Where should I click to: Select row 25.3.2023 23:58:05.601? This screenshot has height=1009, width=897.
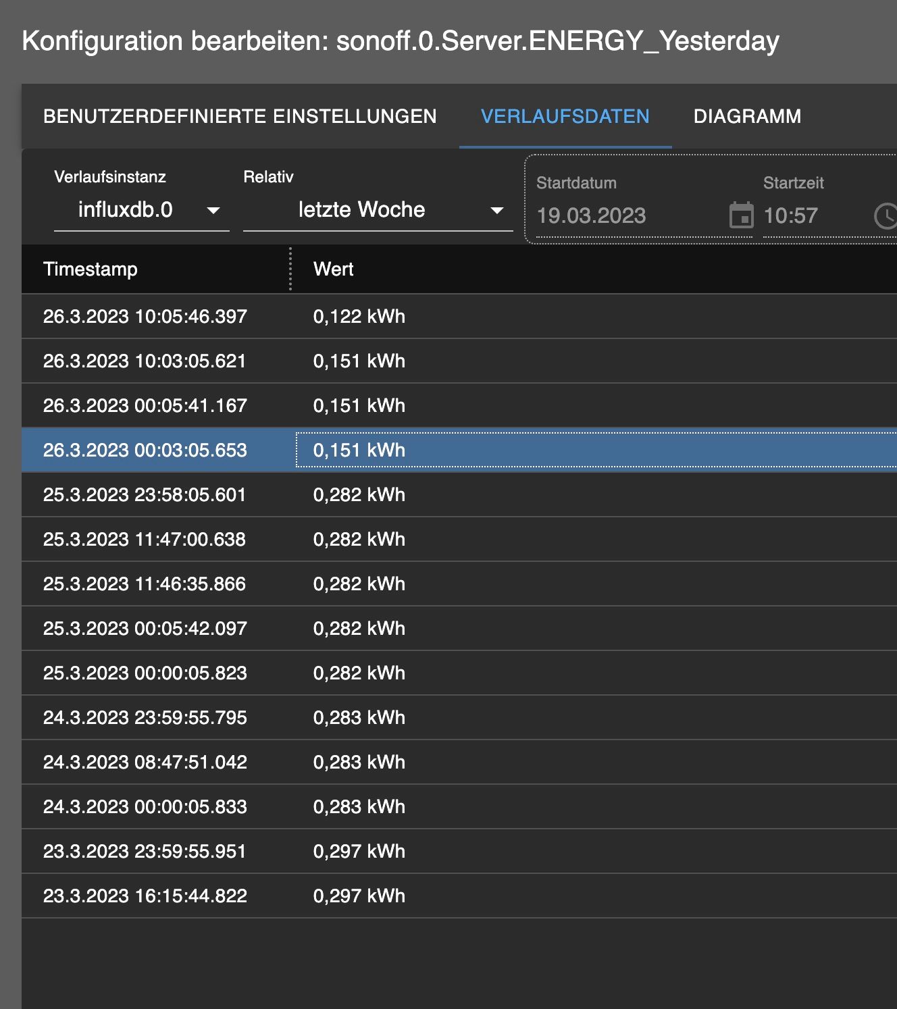(x=459, y=494)
